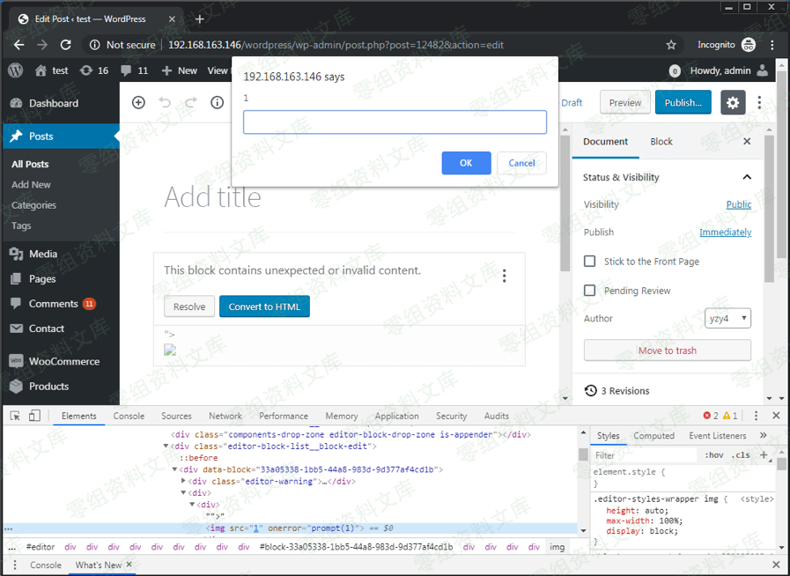The height and width of the screenshot is (576, 790).
Task: Enable Stick to the Front Page
Action: pos(590,262)
